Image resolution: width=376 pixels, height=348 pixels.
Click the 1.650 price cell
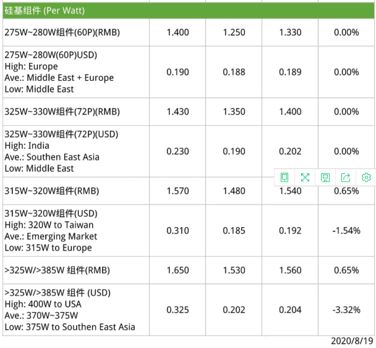click(x=177, y=270)
